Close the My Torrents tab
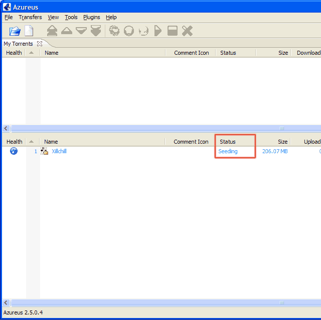The height and width of the screenshot is (320, 321). pos(40,44)
